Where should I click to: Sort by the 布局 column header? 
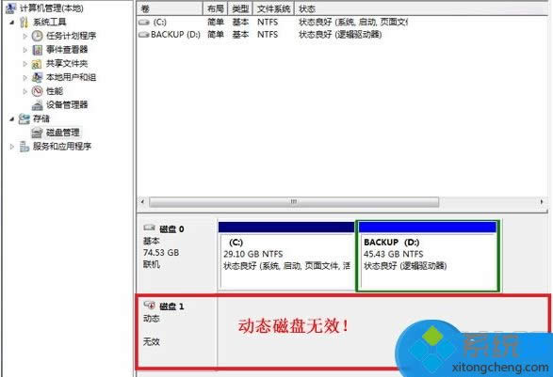click(x=216, y=8)
